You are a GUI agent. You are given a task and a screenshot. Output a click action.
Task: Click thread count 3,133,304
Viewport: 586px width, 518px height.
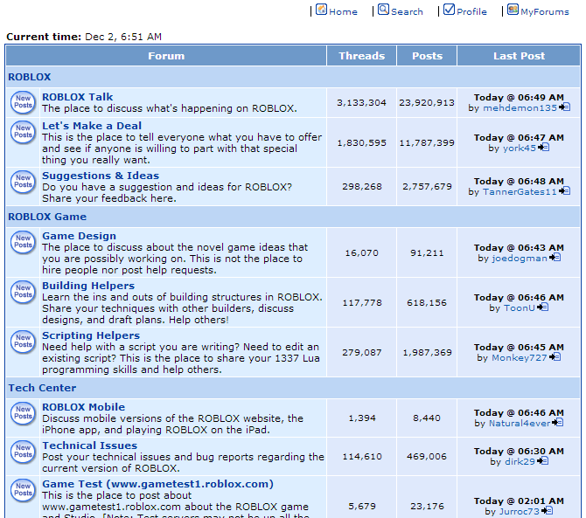(x=361, y=102)
